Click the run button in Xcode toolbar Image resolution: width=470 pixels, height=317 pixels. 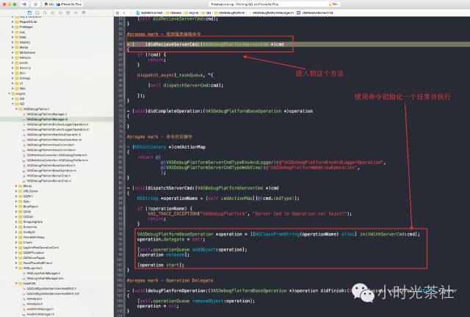24,4
